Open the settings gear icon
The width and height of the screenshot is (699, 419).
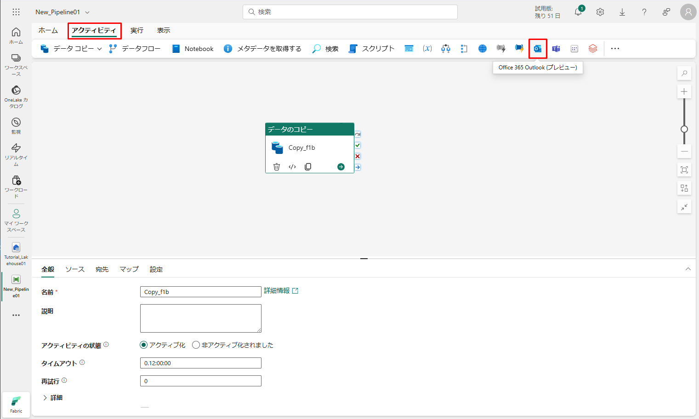[x=600, y=12]
